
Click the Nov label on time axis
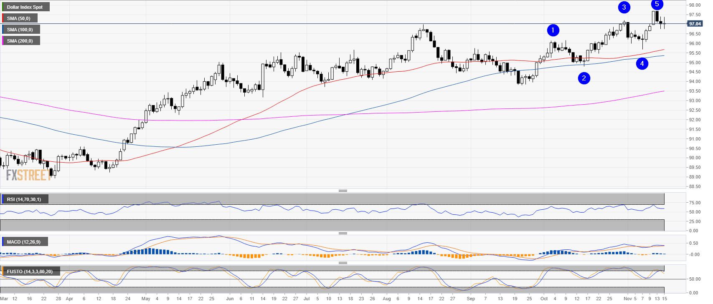click(x=627, y=299)
